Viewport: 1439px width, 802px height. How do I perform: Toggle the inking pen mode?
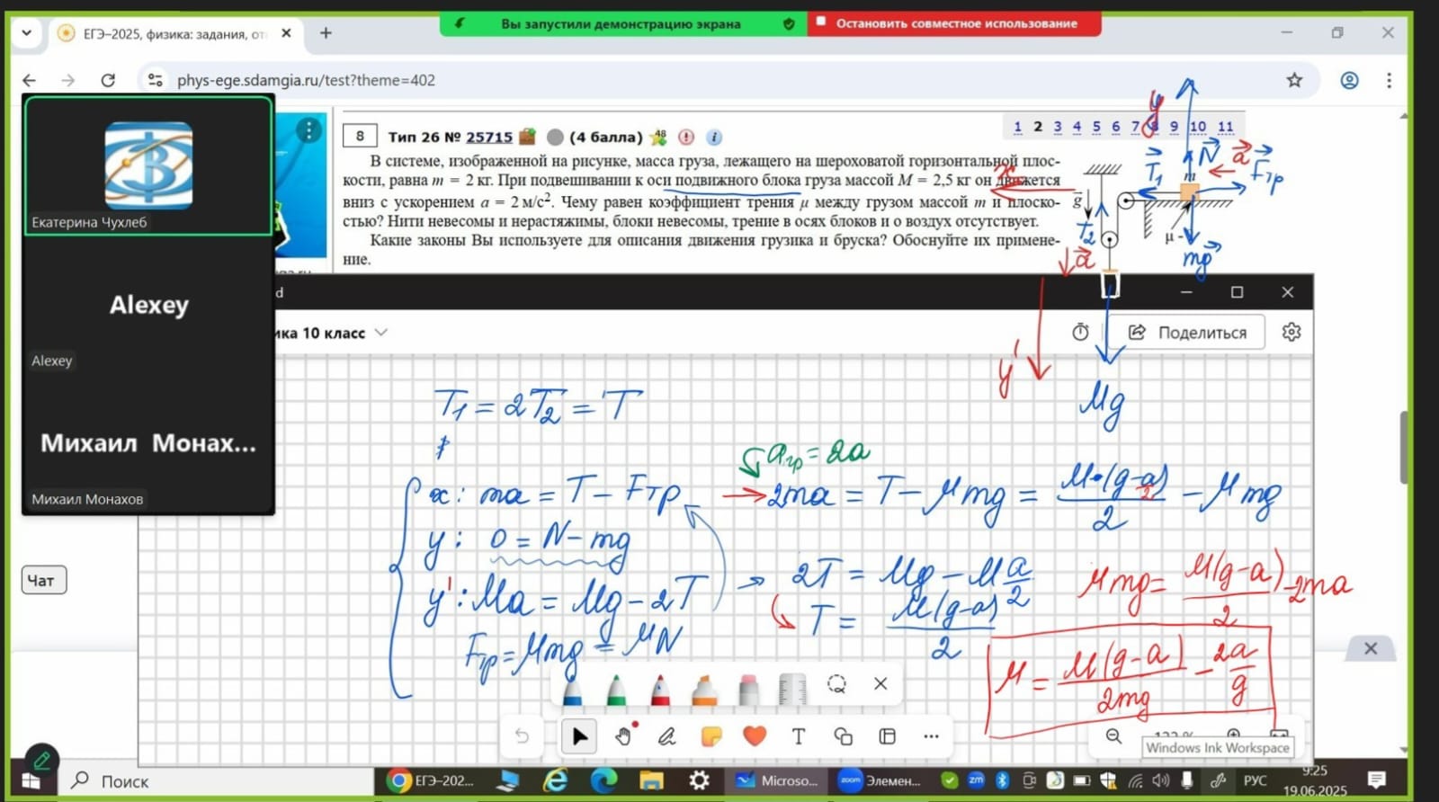pos(666,736)
